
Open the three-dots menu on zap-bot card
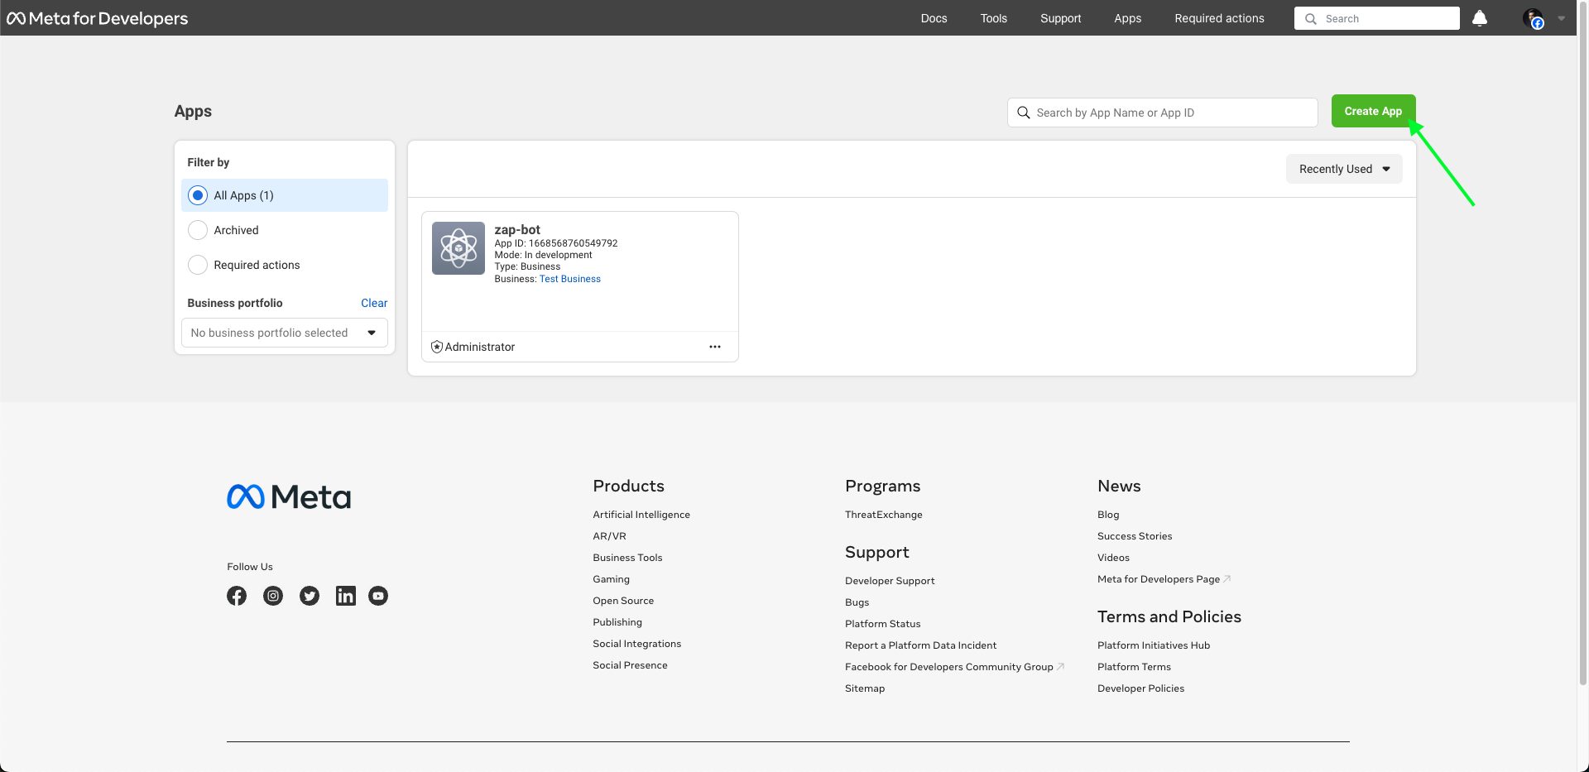[715, 347]
